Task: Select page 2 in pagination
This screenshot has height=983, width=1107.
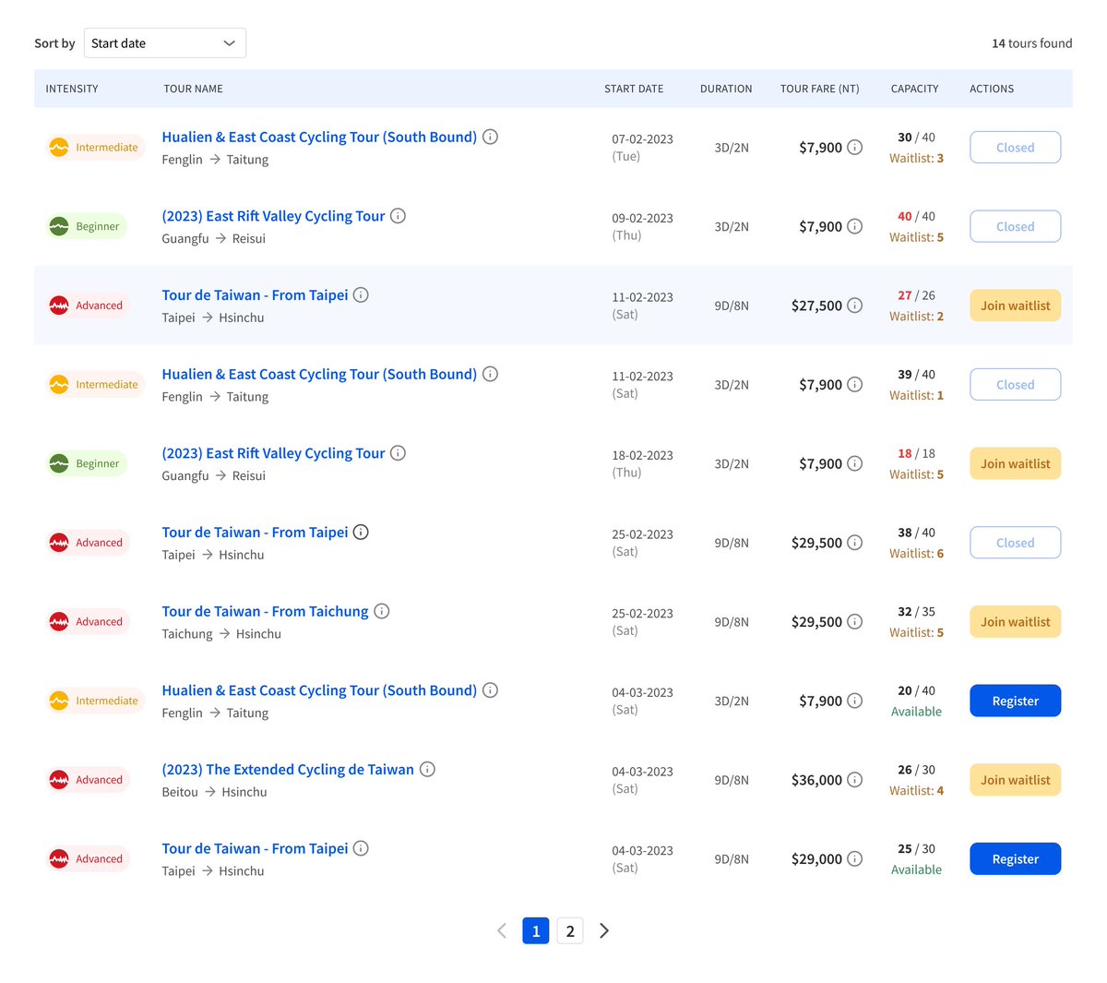Action: [x=570, y=930]
